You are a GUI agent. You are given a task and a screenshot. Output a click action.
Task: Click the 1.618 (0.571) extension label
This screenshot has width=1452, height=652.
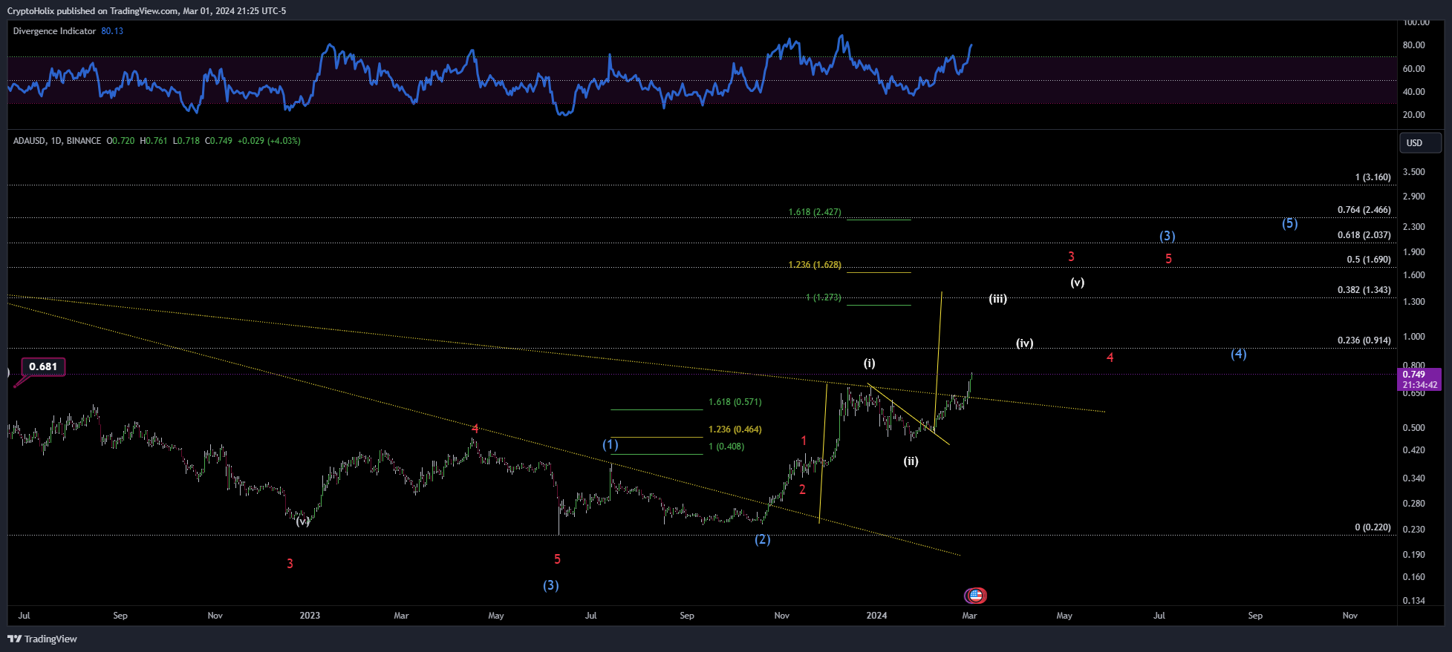pos(735,402)
